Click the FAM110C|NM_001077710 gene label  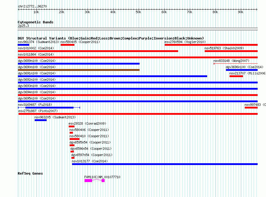[102, 177]
